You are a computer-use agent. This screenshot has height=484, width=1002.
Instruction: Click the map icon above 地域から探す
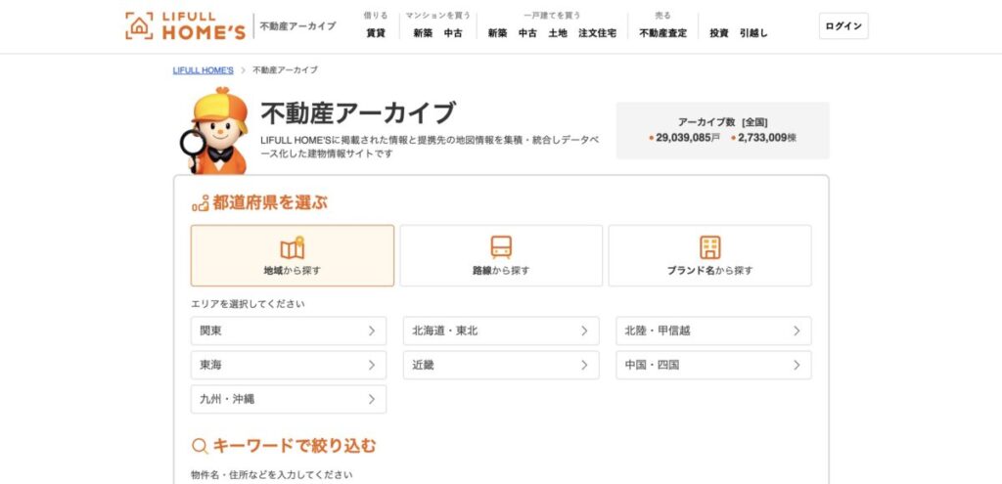click(293, 247)
